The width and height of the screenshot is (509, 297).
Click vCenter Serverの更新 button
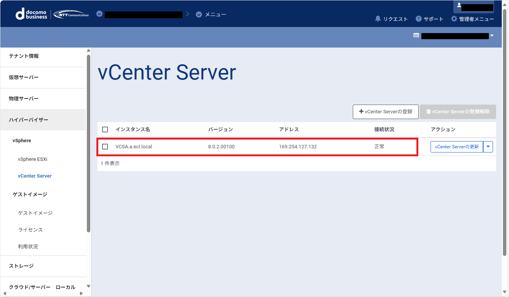click(456, 146)
